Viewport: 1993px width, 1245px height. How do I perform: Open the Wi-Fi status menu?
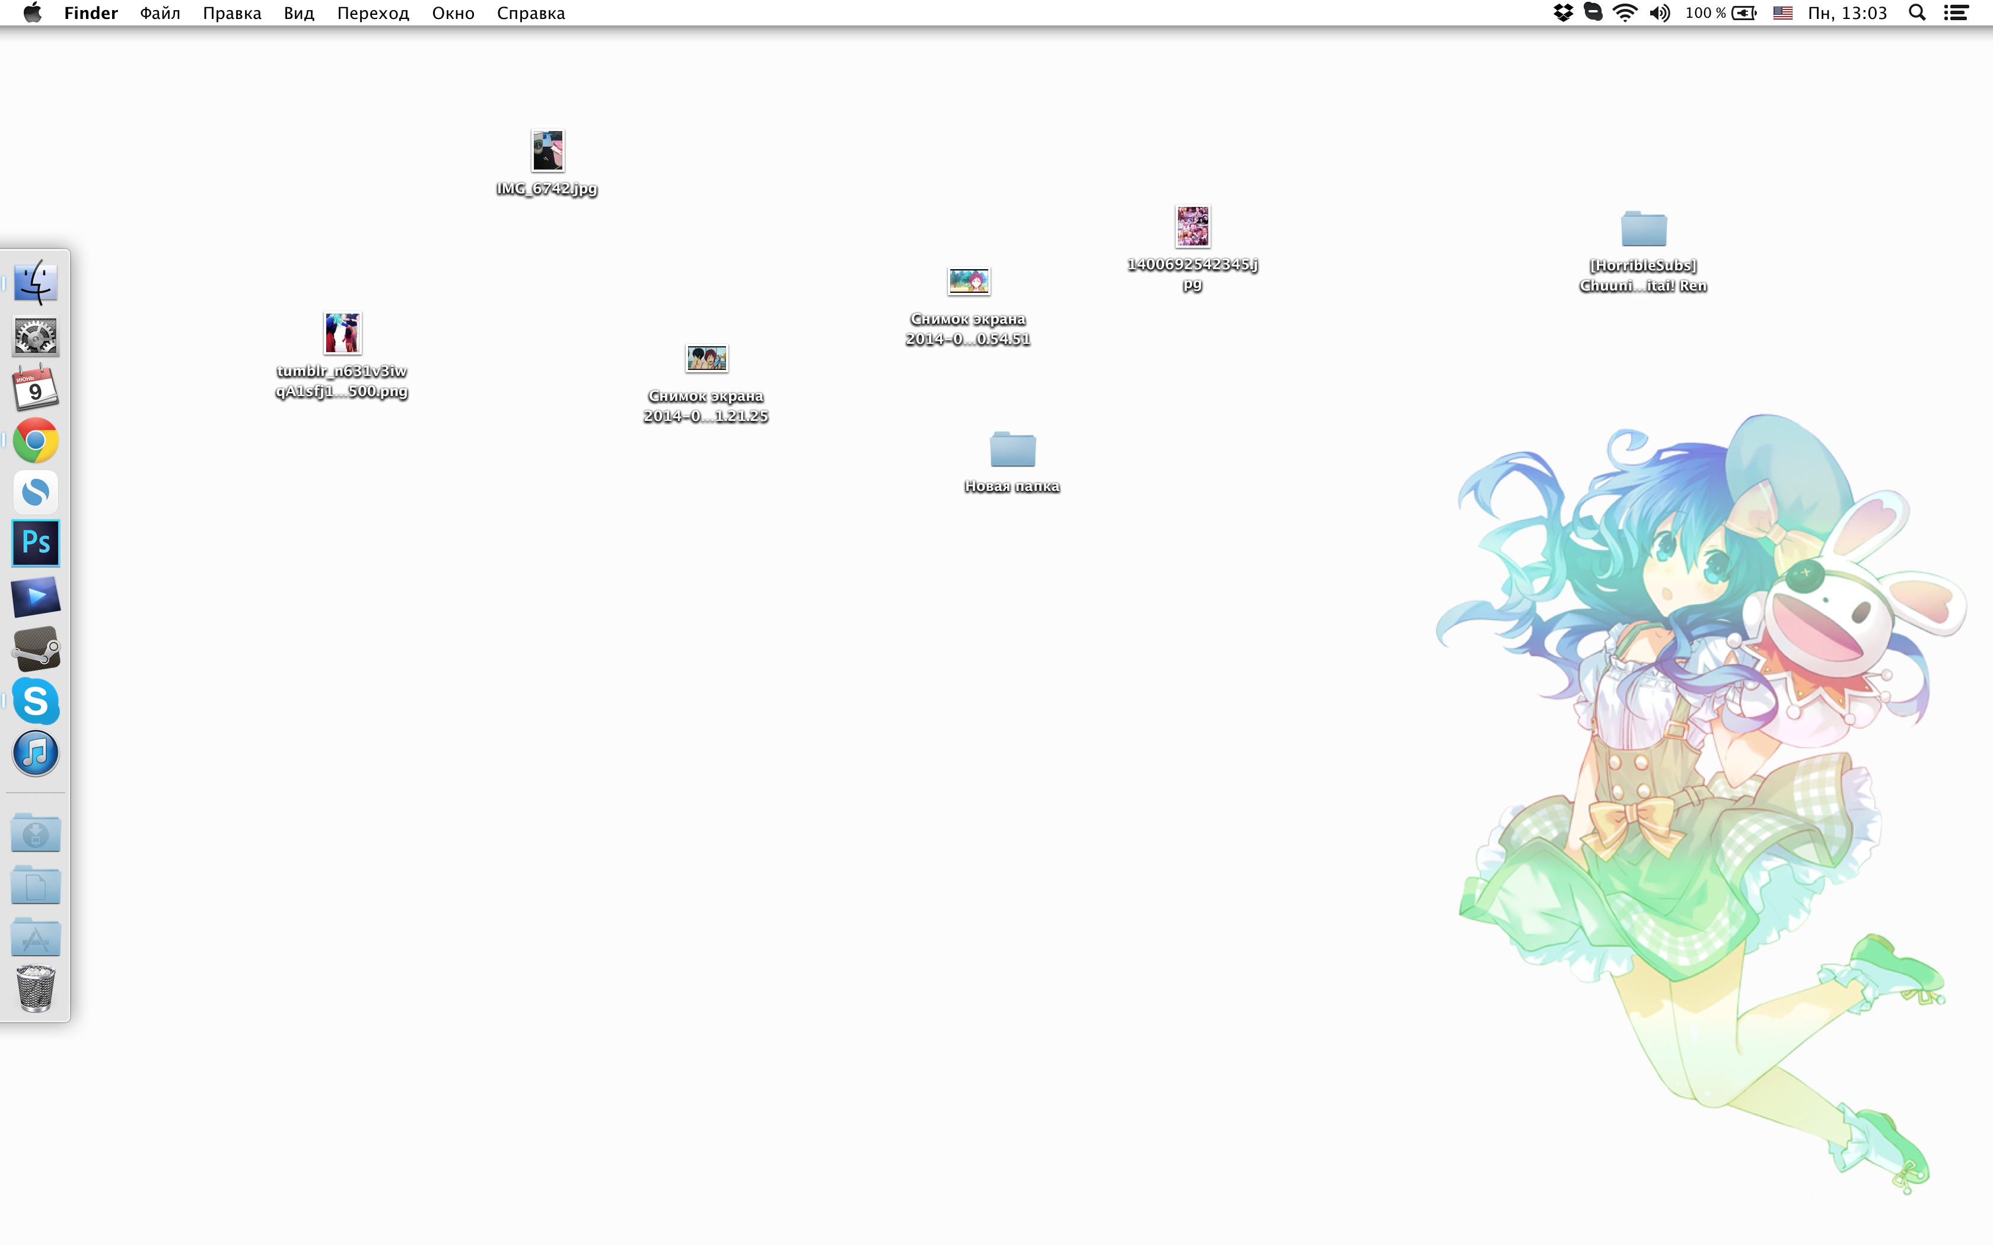tap(1625, 12)
